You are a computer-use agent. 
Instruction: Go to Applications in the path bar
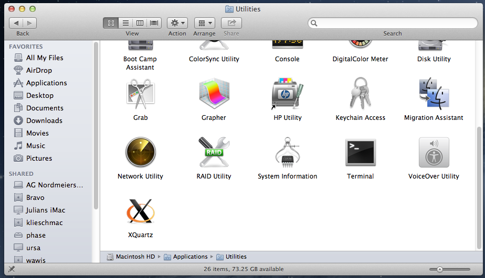(x=190, y=257)
